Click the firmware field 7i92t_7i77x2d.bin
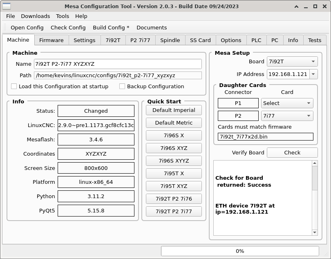The height and width of the screenshot is (259, 331). tap(266, 136)
